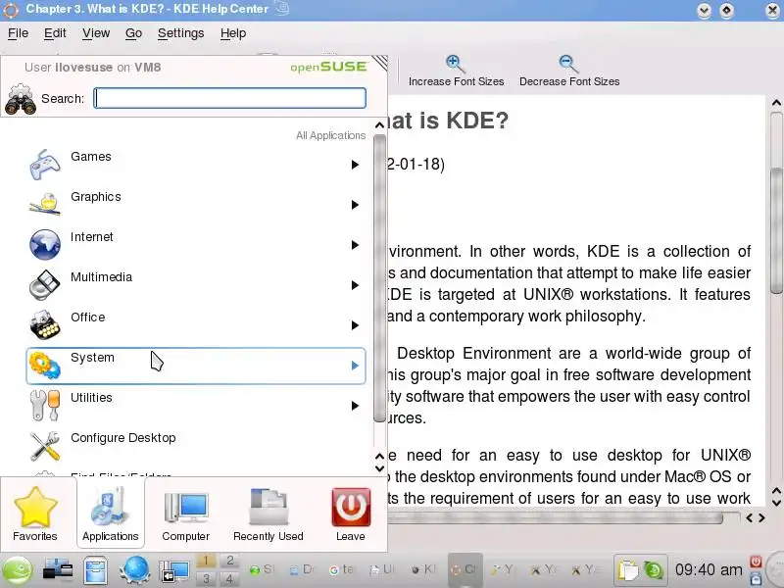
Task: Open the Settings menu
Action: [181, 33]
